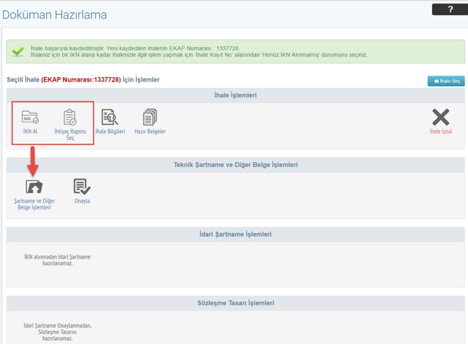Click the green checkmark success icon

click(18, 52)
